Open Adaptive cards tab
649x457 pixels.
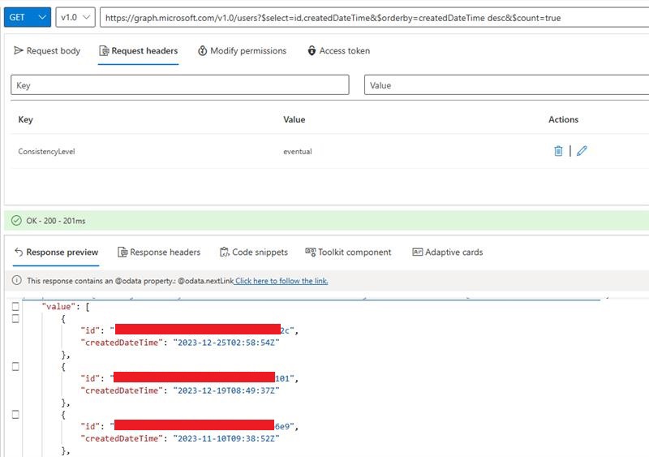pos(448,252)
